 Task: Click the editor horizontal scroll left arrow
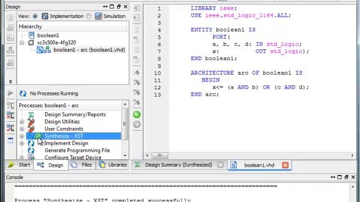(147, 155)
